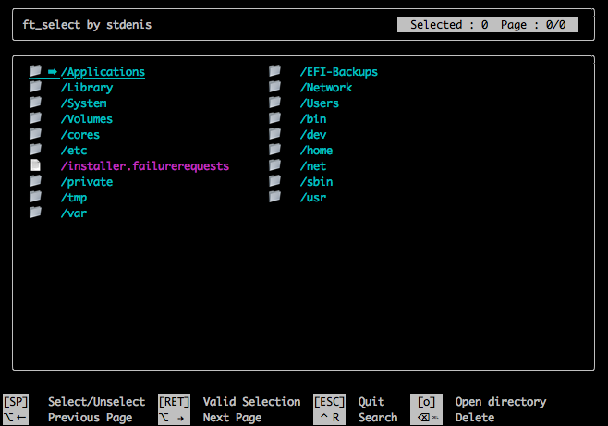Click the [o] Open directory badge
Viewport: 608px width, 426px height.
coord(426,402)
